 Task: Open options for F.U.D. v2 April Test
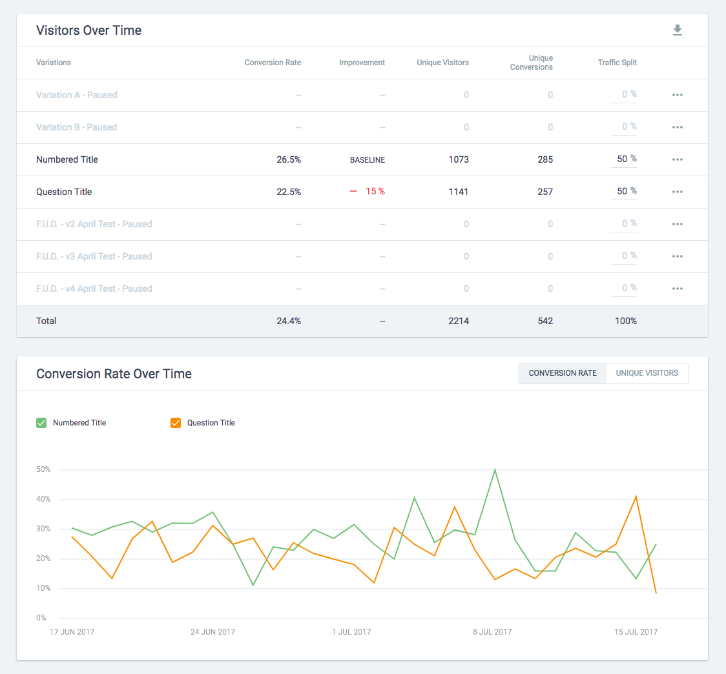(x=677, y=224)
